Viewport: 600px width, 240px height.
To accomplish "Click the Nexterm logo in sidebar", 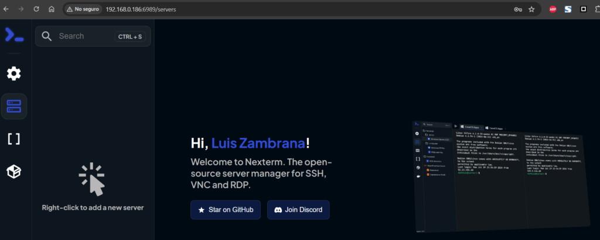I will (x=14, y=36).
